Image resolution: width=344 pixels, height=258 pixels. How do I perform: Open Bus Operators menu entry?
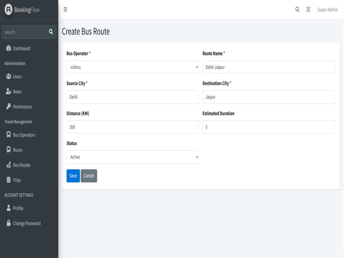point(29,135)
